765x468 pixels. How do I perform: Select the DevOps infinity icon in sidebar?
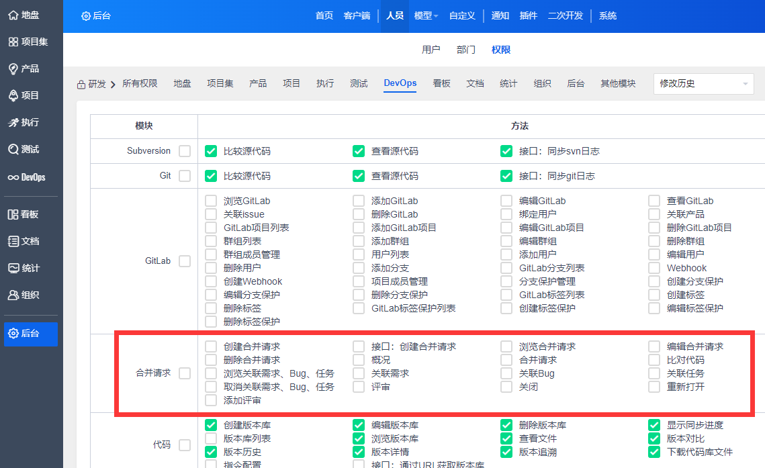pyautogui.click(x=13, y=177)
